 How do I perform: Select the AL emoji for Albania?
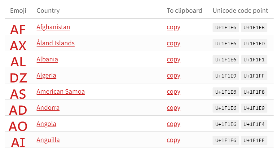click(18, 62)
